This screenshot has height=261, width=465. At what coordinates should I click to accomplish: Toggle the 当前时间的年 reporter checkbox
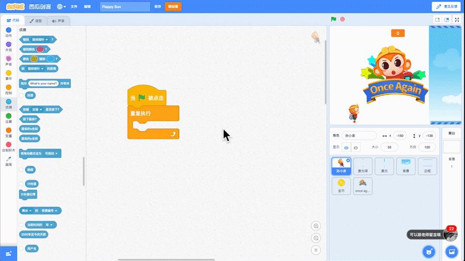(x=21, y=225)
